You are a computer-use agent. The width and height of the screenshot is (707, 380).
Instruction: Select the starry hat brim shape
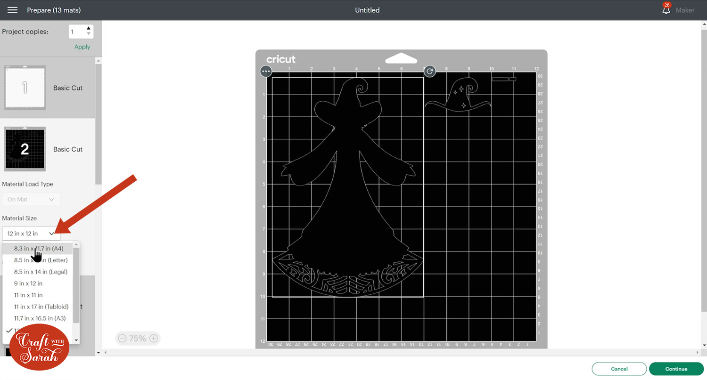[x=458, y=96]
